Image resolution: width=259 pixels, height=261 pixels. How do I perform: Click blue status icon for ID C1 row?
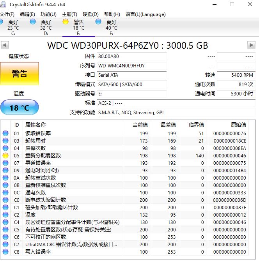pyautogui.click(x=5, y=207)
